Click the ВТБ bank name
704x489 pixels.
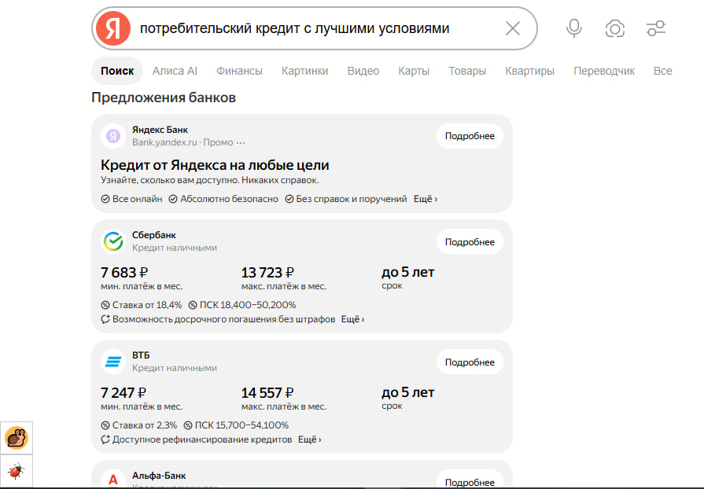141,355
